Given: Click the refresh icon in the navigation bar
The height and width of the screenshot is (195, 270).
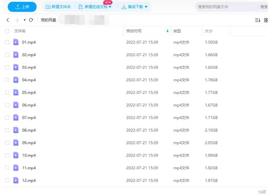Looking at the screenshot, I should pos(31,19).
